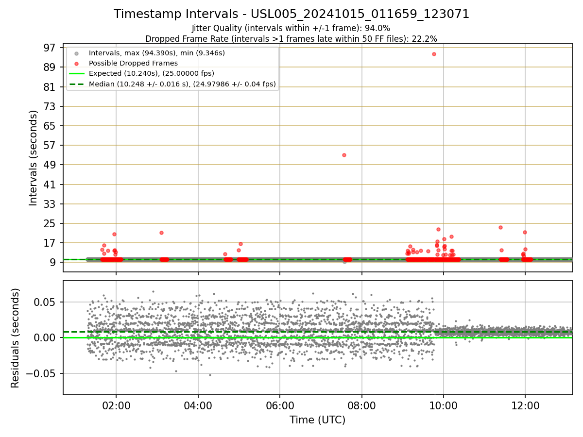Click the "Time (UTC)" x-axis label
The height and width of the screenshot is (437, 583).
pyautogui.click(x=317, y=420)
